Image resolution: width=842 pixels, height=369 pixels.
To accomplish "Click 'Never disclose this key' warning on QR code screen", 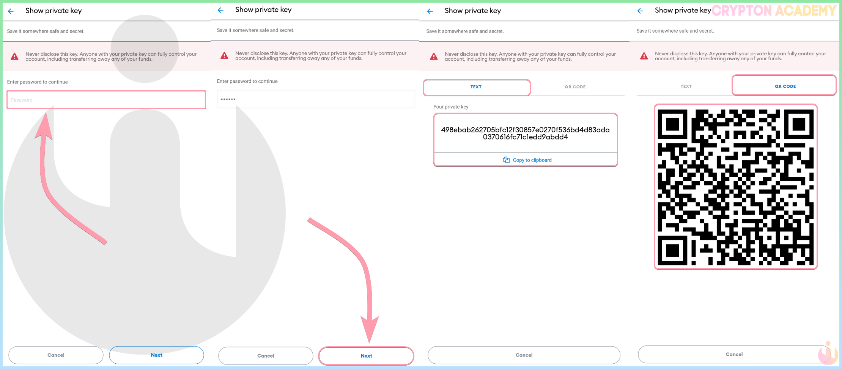I will click(x=741, y=56).
